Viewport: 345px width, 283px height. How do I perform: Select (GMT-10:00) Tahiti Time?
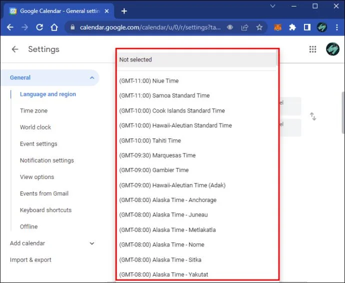196,140
